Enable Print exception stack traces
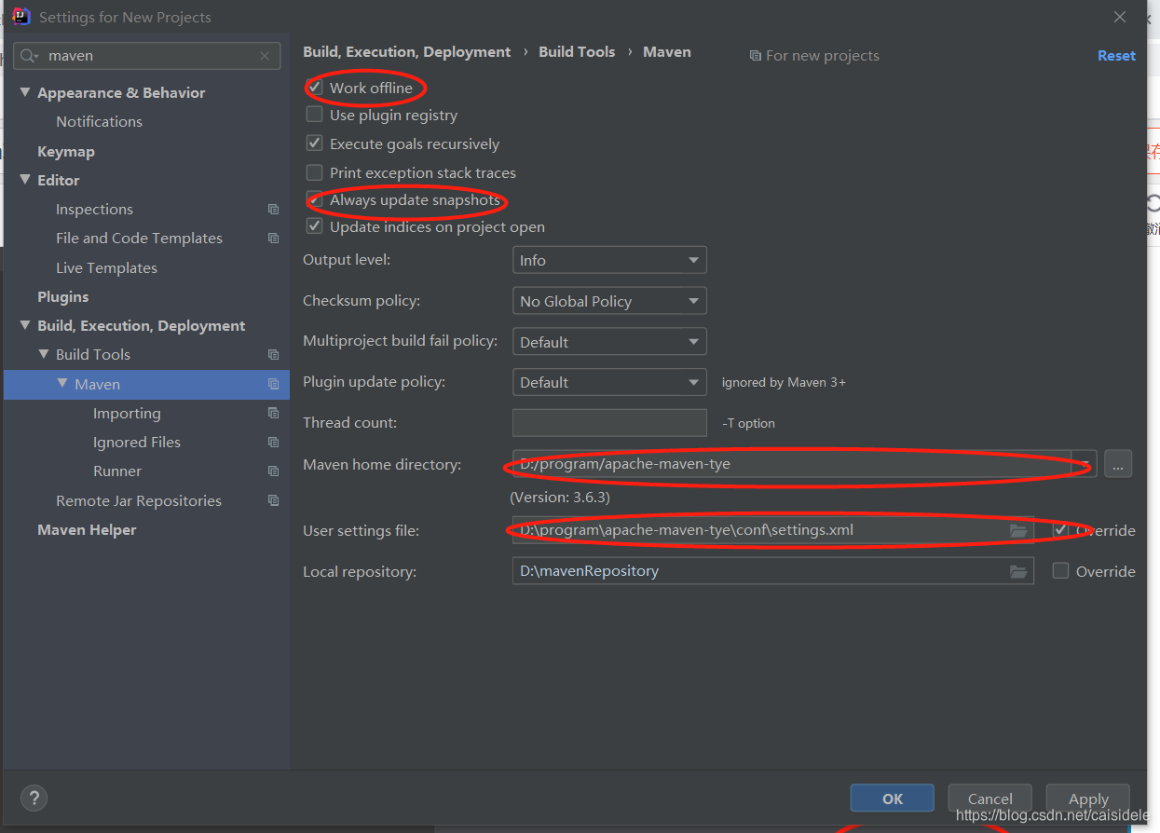 click(x=315, y=173)
